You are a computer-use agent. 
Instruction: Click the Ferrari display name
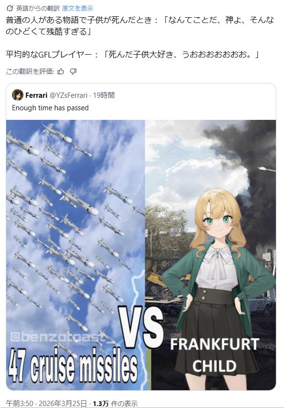(36, 95)
